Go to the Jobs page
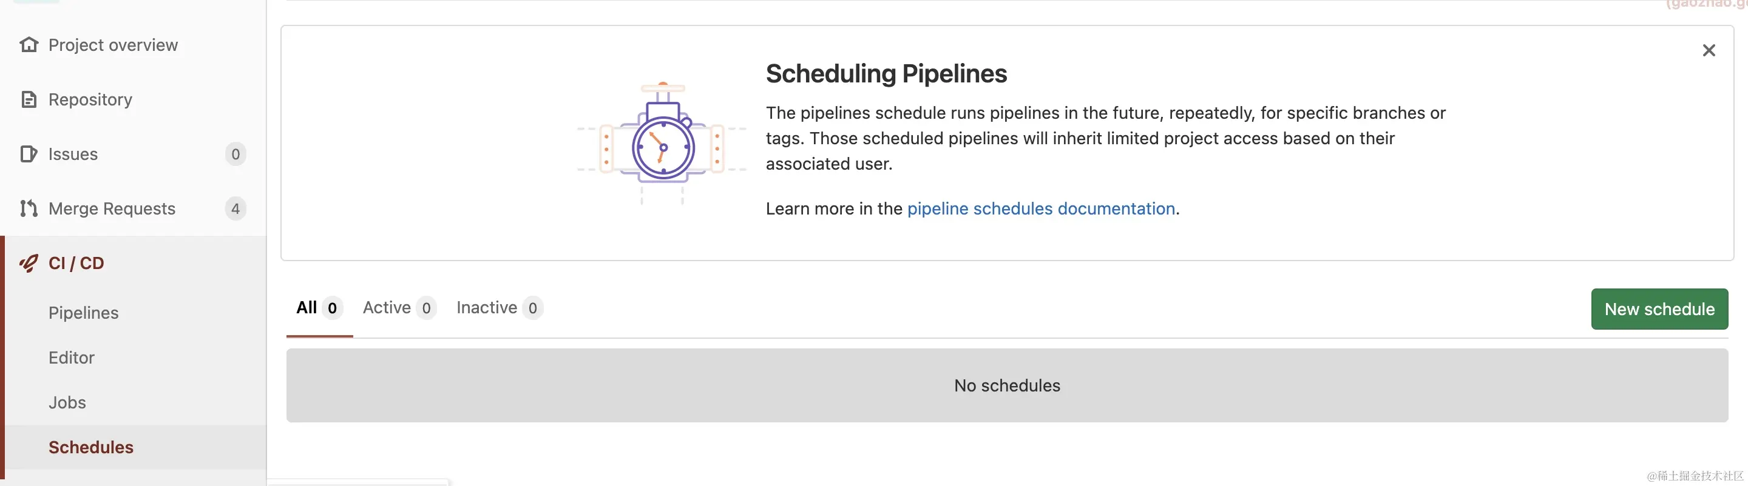The image size is (1748, 486). tap(67, 402)
